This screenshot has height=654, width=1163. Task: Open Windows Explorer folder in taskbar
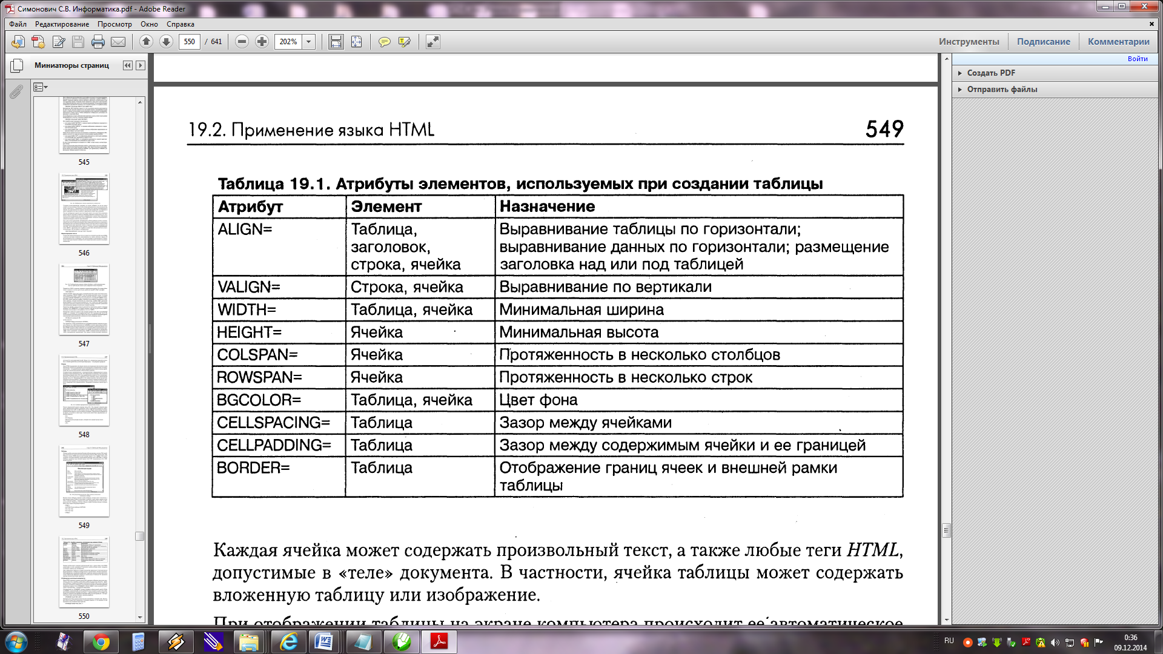pyautogui.click(x=250, y=642)
